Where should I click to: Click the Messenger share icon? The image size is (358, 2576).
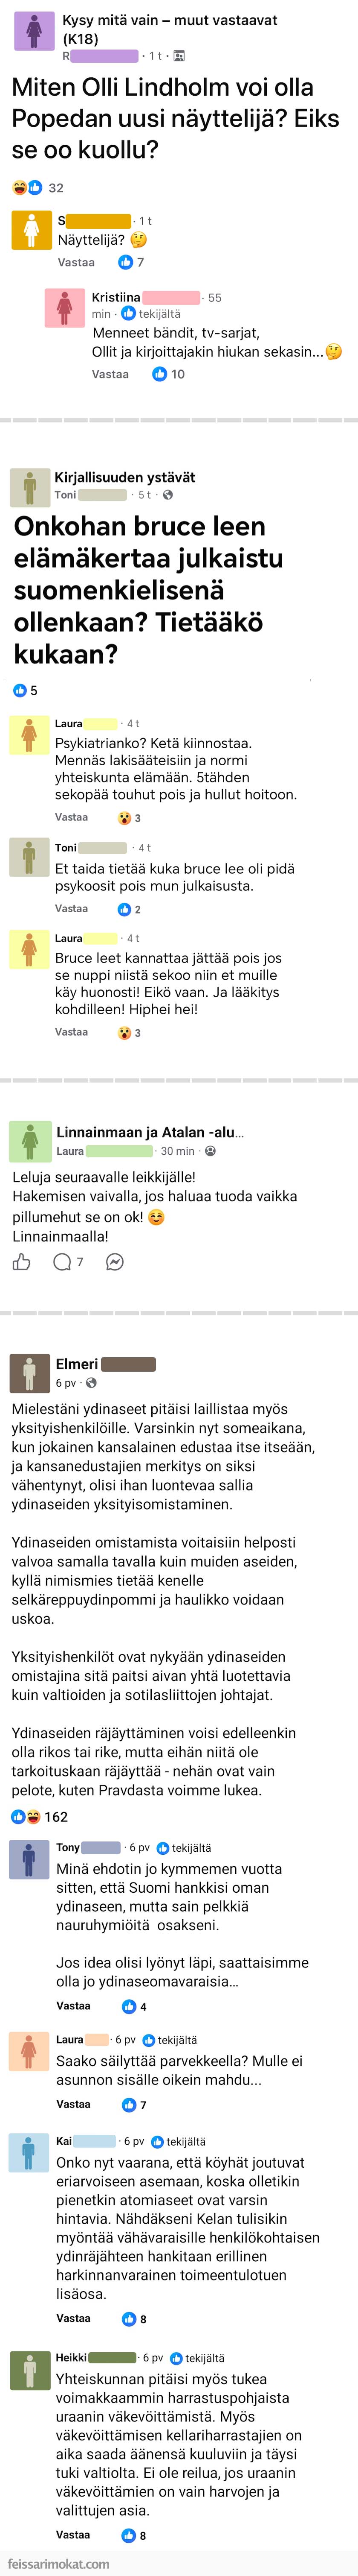click(x=115, y=1262)
